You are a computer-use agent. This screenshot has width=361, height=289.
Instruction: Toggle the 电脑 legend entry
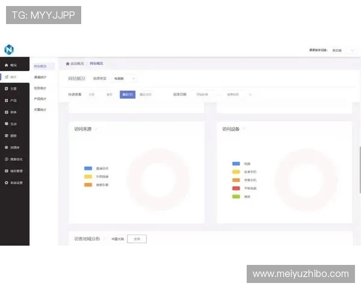point(241,164)
